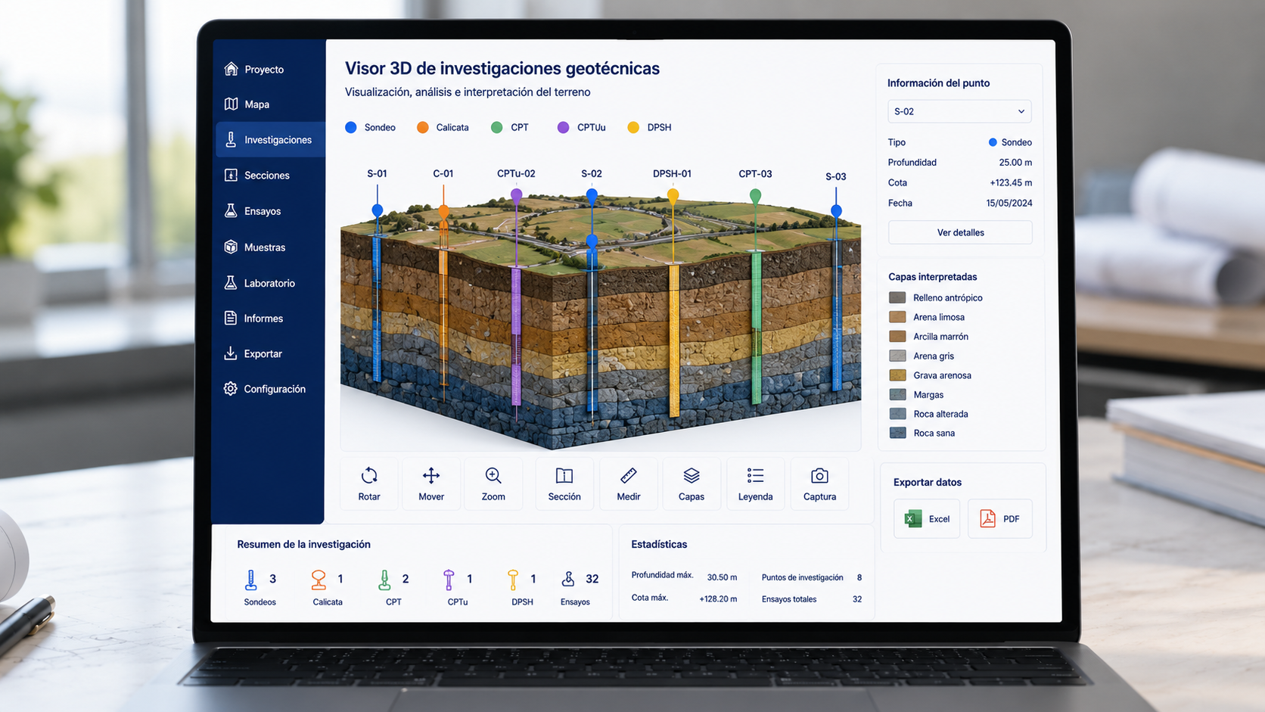This screenshot has height=712, width=1265.
Task: Click the Muestras cube icon
Action: (x=231, y=247)
